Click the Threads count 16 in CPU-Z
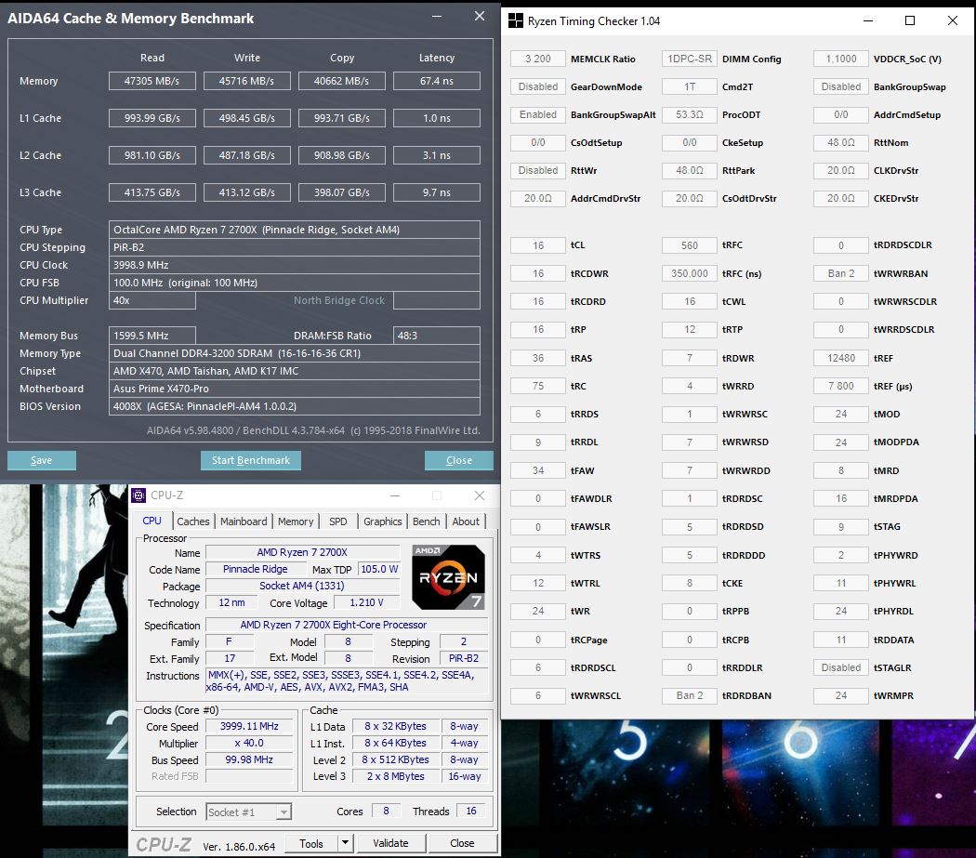This screenshot has height=858, width=976. click(471, 811)
